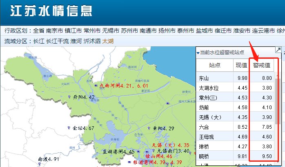Select 全省 administrative region
The width and height of the screenshot is (285, 167).
38,31
